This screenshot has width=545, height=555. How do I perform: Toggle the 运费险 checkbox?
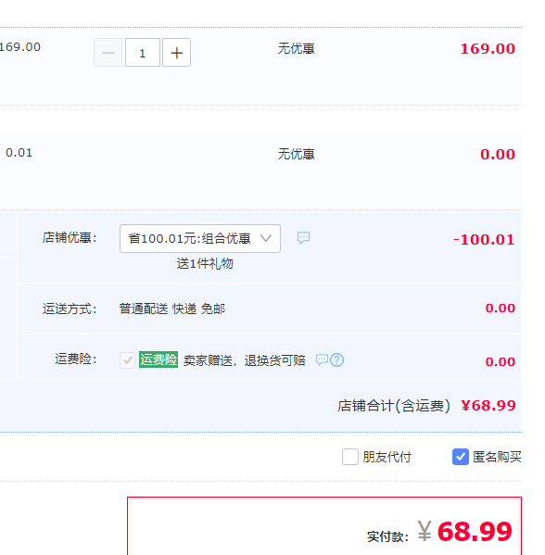coord(127,360)
